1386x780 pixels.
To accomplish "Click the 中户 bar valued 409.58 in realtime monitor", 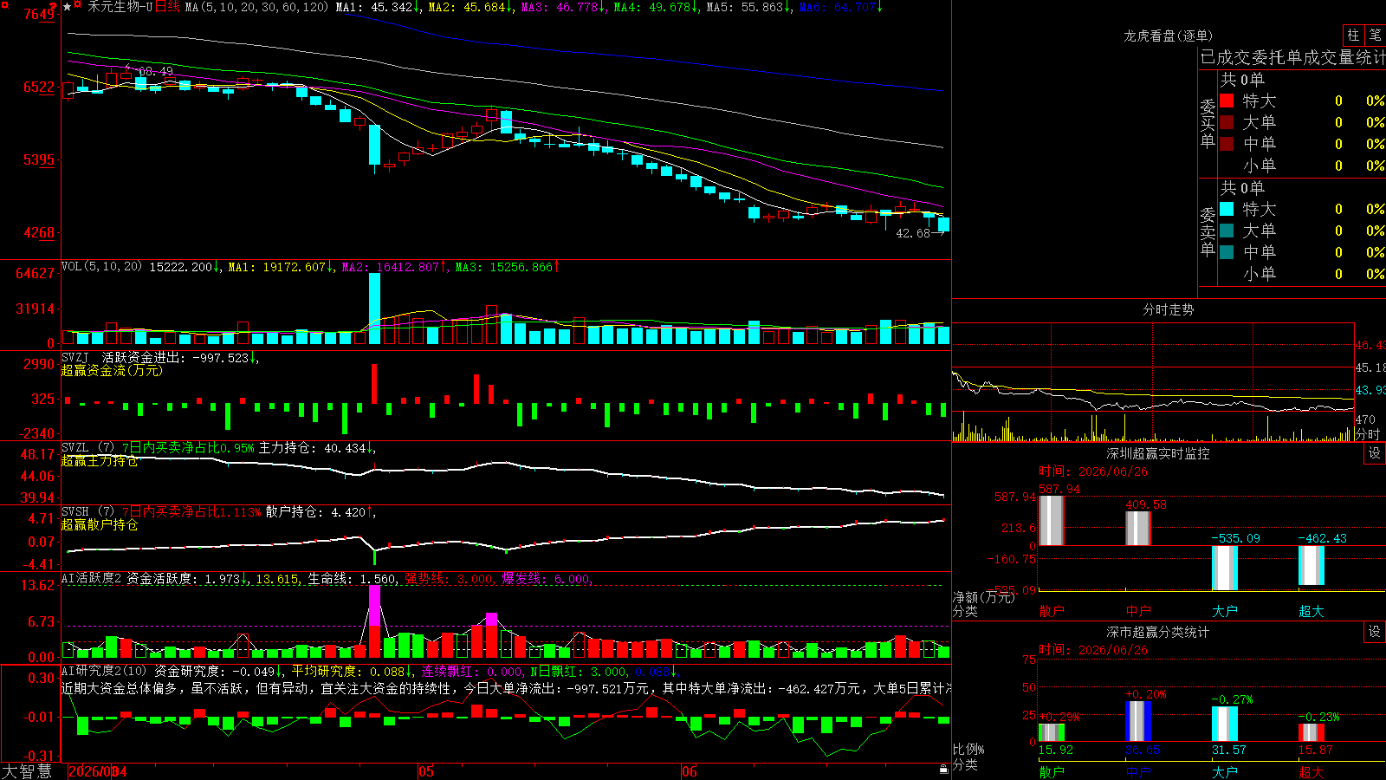I will [x=1138, y=528].
